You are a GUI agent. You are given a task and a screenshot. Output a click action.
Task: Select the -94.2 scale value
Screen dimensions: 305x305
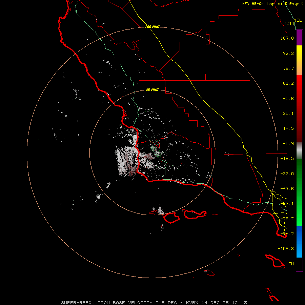click(287, 234)
